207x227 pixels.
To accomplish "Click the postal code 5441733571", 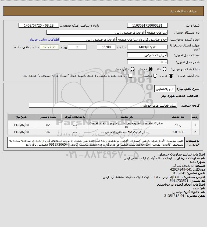I will click(x=179, y=181).
